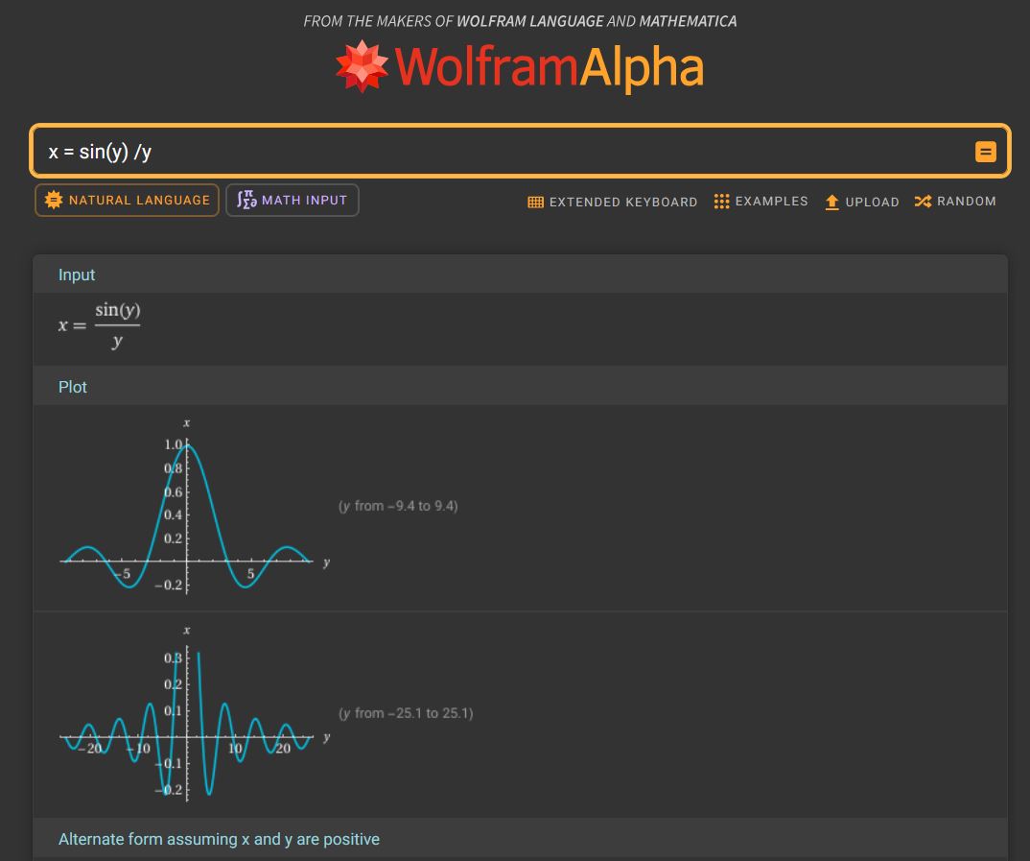Open the Examples page
This screenshot has width=1030, height=861.
pyautogui.click(x=761, y=202)
